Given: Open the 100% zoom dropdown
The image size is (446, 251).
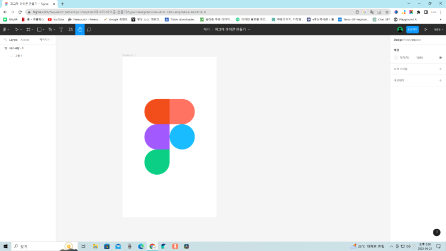Looking at the screenshot, I should point(438,29).
